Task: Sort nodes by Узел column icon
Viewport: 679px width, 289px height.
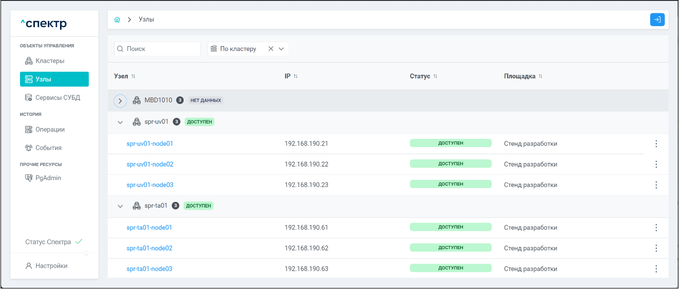Action: (x=133, y=76)
